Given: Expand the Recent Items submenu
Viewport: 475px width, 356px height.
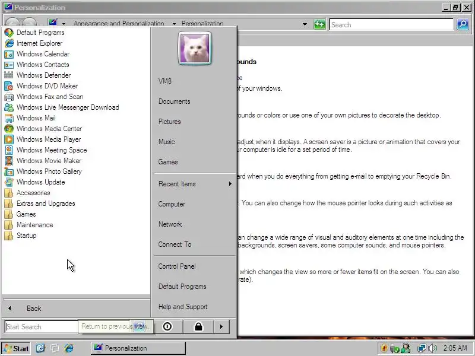Looking at the screenshot, I should tap(195, 184).
